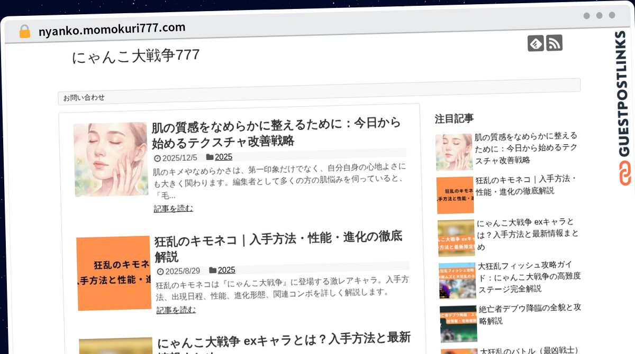Open the site title にゃんこ大戦争777
635x354 pixels.
(x=135, y=56)
